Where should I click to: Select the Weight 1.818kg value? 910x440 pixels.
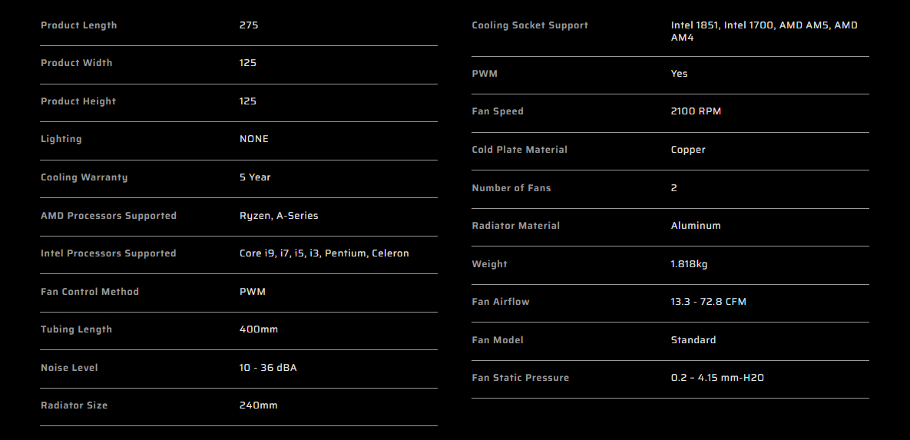[x=689, y=264]
